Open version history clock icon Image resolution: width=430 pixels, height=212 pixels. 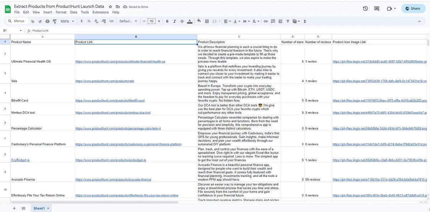(365, 9)
